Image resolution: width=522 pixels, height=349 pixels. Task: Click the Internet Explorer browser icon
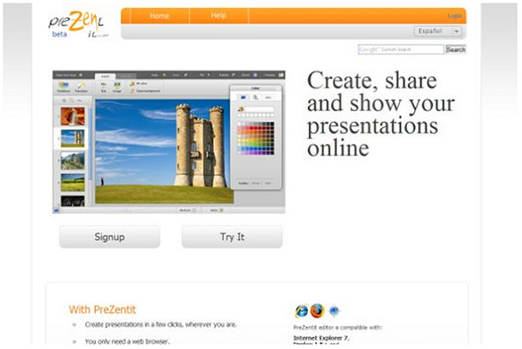[x=301, y=311]
